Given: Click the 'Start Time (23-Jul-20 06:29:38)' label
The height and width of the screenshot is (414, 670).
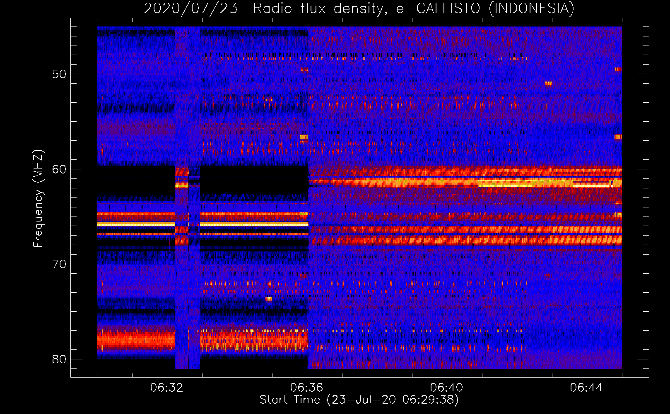Looking at the screenshot, I should tap(359, 400).
